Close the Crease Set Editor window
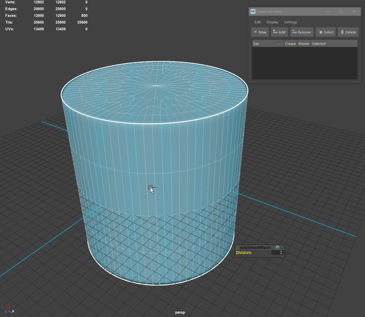365x317 pixels. (x=354, y=11)
